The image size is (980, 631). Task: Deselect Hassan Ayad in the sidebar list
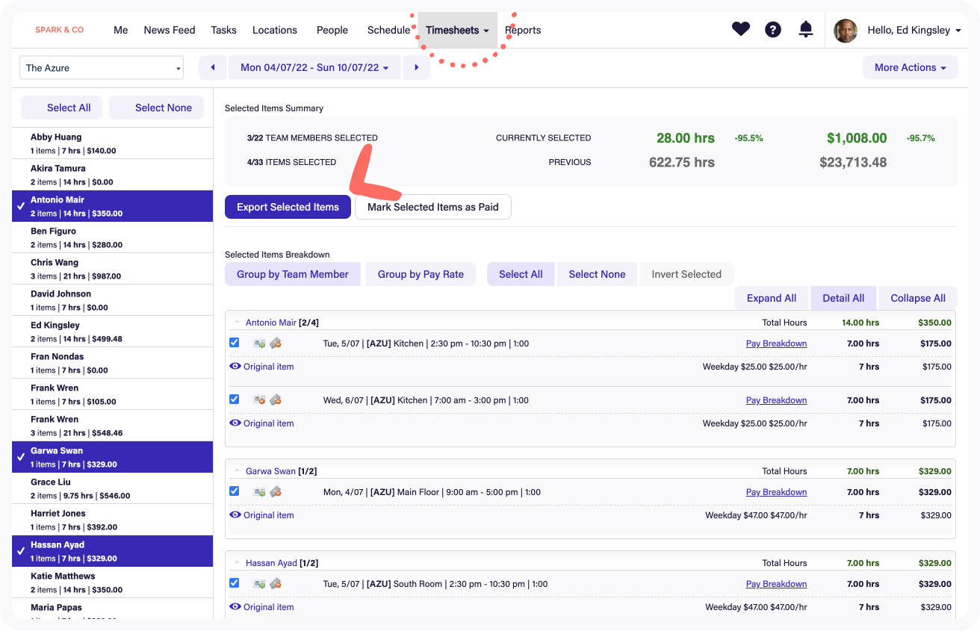112,551
